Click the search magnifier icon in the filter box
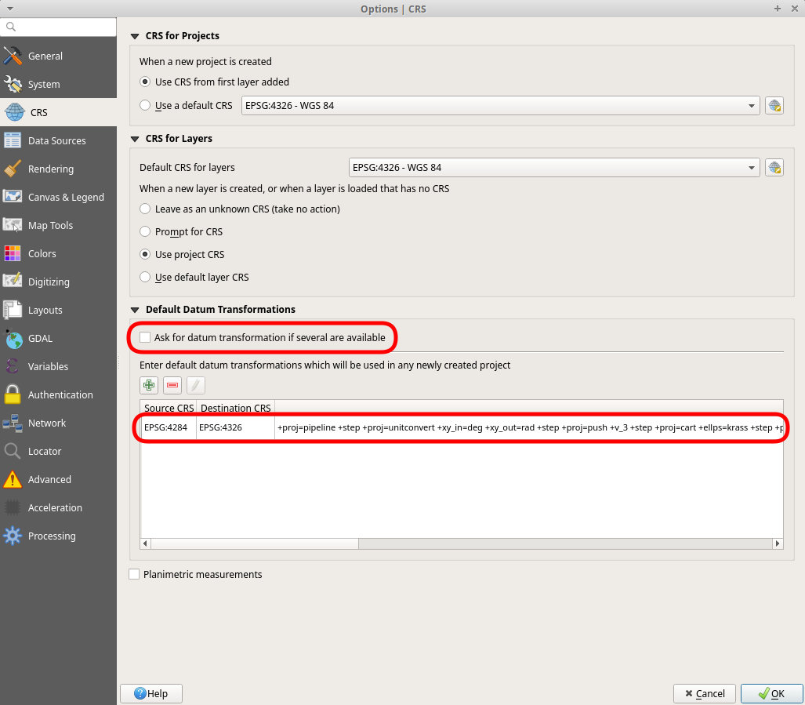This screenshot has height=705, width=805. (x=11, y=27)
